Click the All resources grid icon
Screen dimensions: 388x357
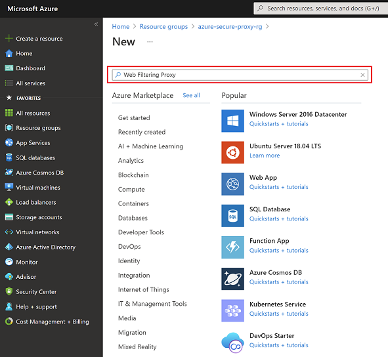9,113
